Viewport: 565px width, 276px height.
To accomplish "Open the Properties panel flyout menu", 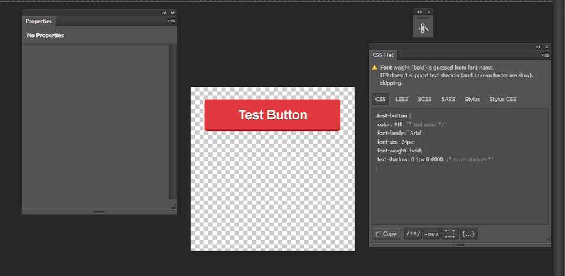I will pos(171,21).
